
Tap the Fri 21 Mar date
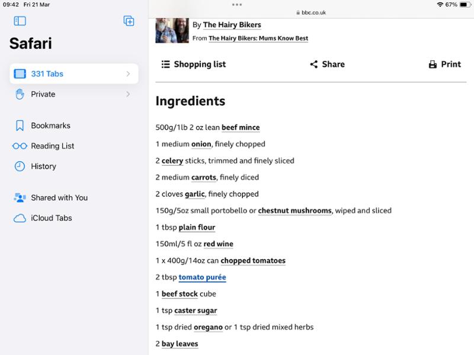[37, 5]
